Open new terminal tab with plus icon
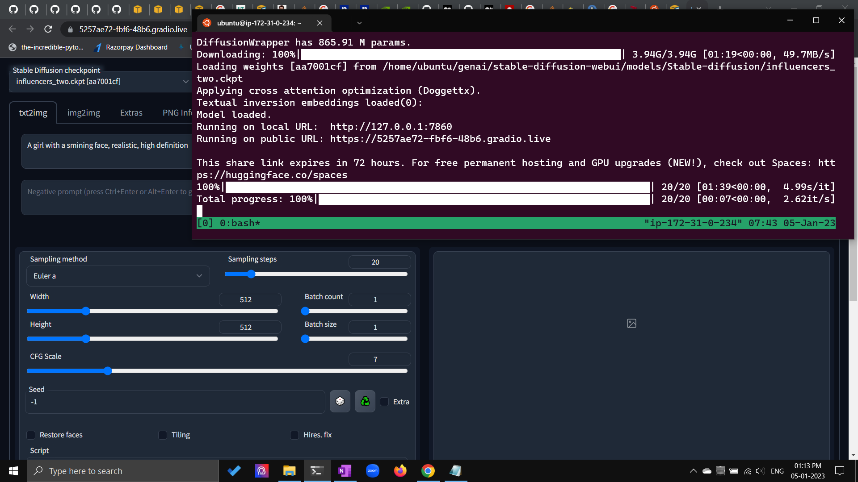 [x=343, y=23]
